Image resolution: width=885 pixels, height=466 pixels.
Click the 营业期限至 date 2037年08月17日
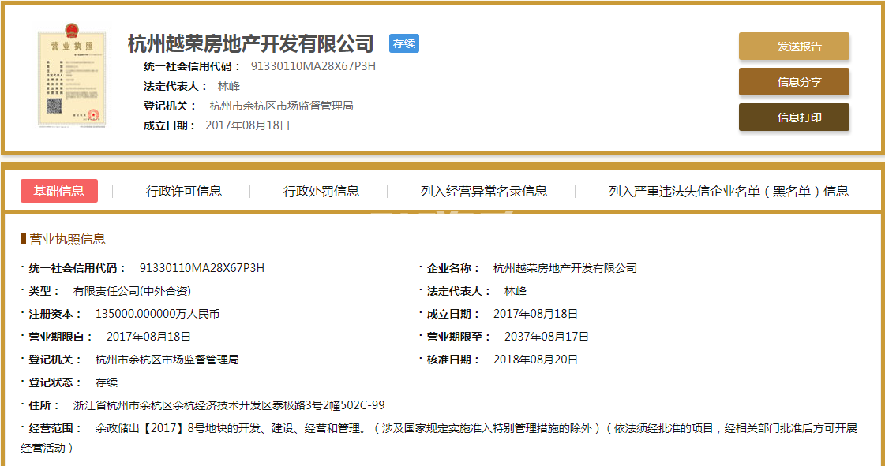coord(546,337)
